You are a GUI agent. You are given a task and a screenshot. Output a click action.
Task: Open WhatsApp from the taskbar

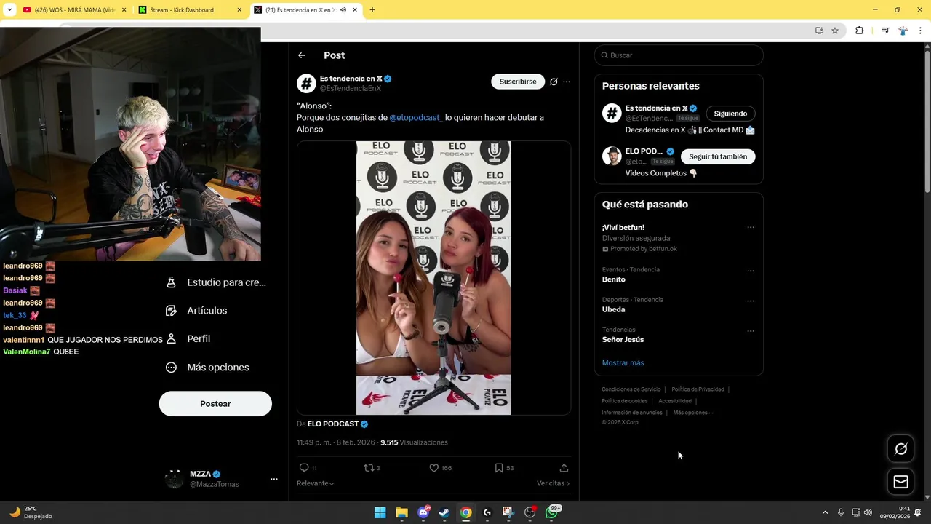tap(552, 512)
